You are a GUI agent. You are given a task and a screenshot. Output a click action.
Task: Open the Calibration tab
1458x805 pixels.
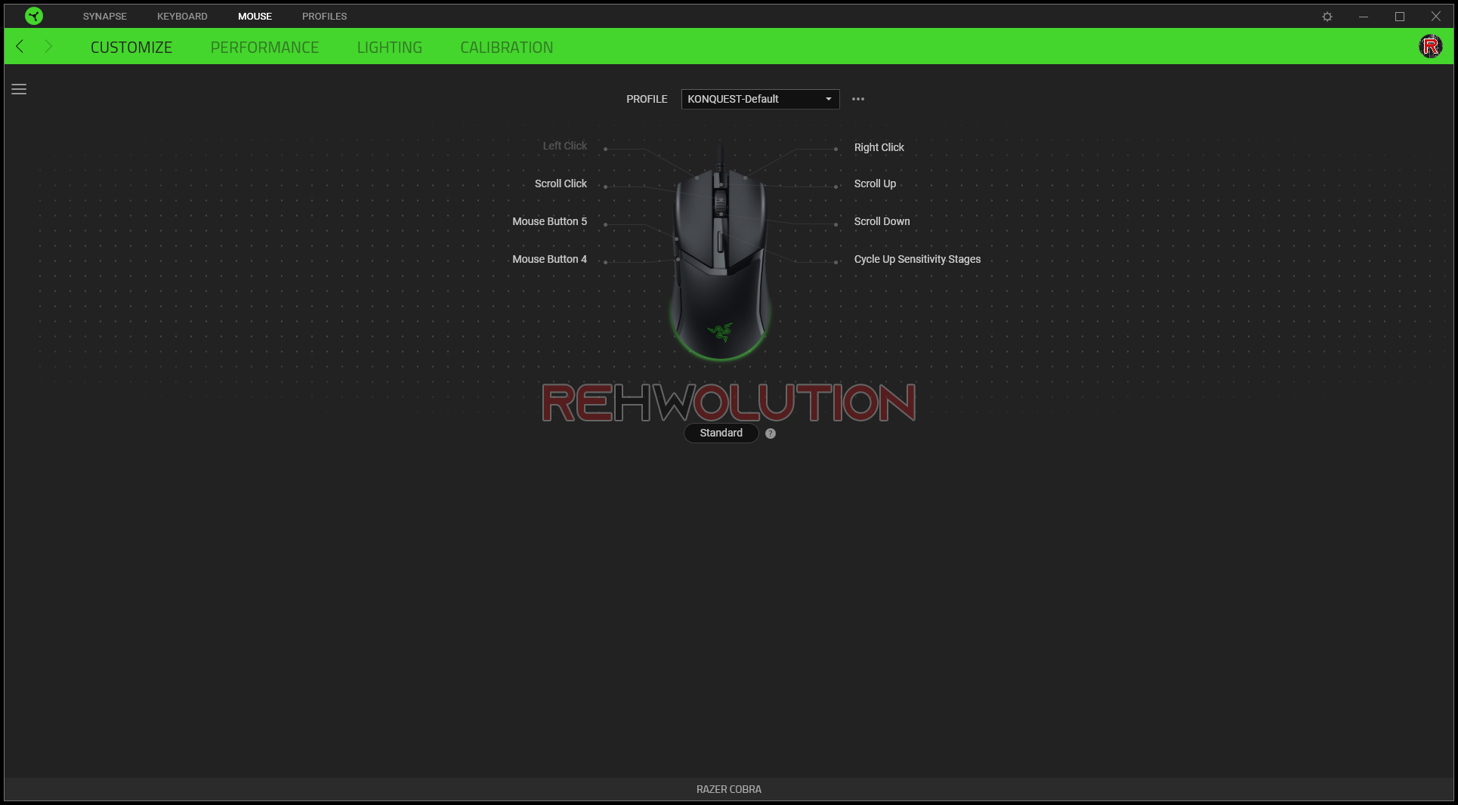[506, 48]
